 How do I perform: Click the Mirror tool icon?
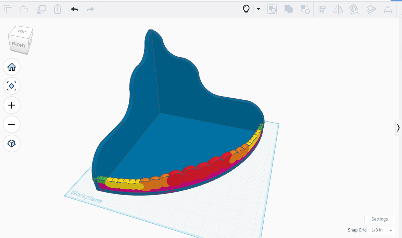pyautogui.click(x=338, y=10)
